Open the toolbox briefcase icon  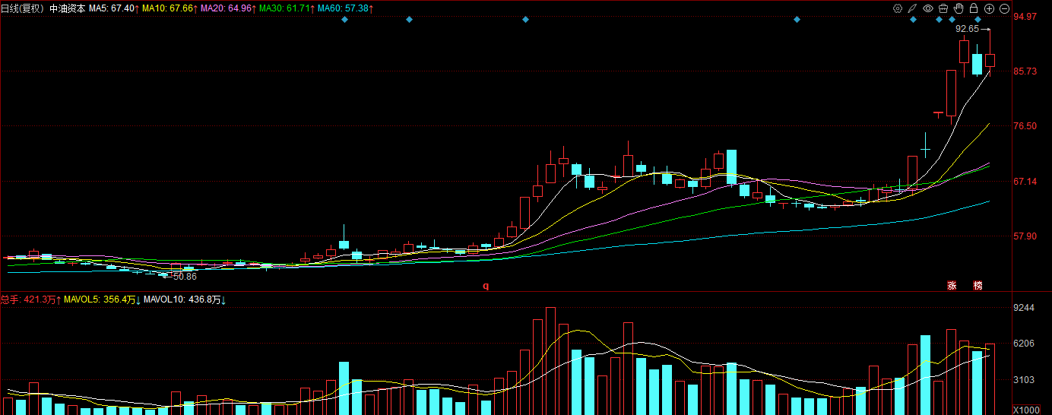[x=943, y=8]
